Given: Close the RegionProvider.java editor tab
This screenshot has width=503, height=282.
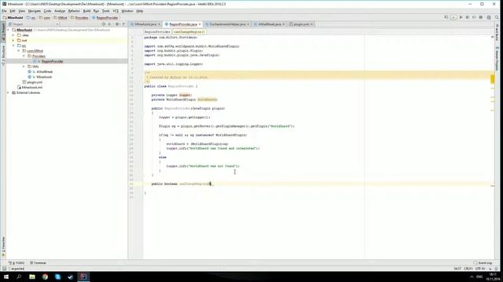Looking at the screenshot, I should tap(200, 24).
